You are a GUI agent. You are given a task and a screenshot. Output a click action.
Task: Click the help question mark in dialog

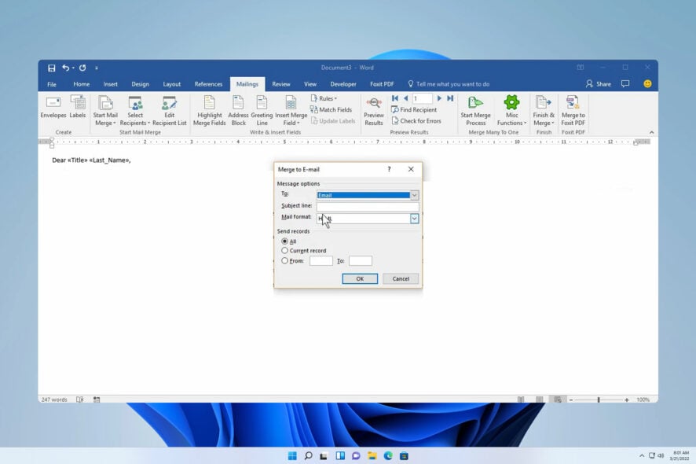point(390,169)
